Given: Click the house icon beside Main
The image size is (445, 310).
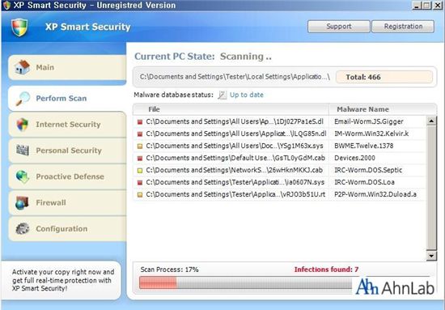Looking at the screenshot, I should tap(22, 67).
